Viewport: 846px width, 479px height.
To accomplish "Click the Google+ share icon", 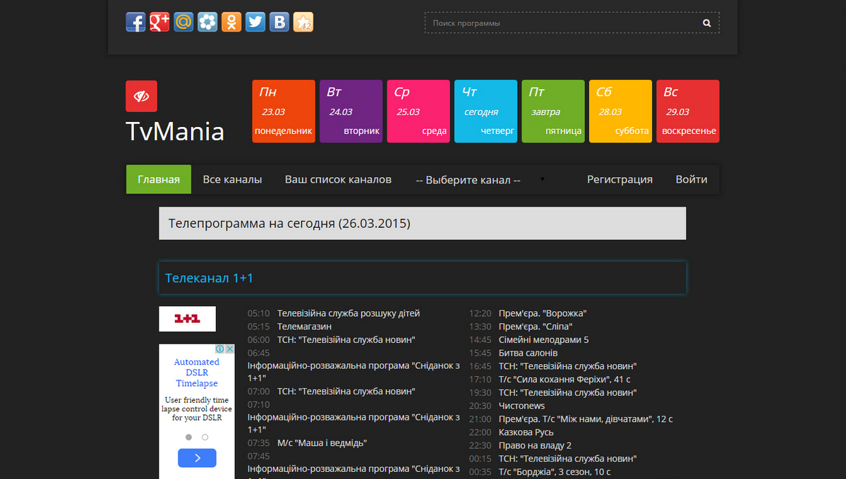I will [x=159, y=22].
